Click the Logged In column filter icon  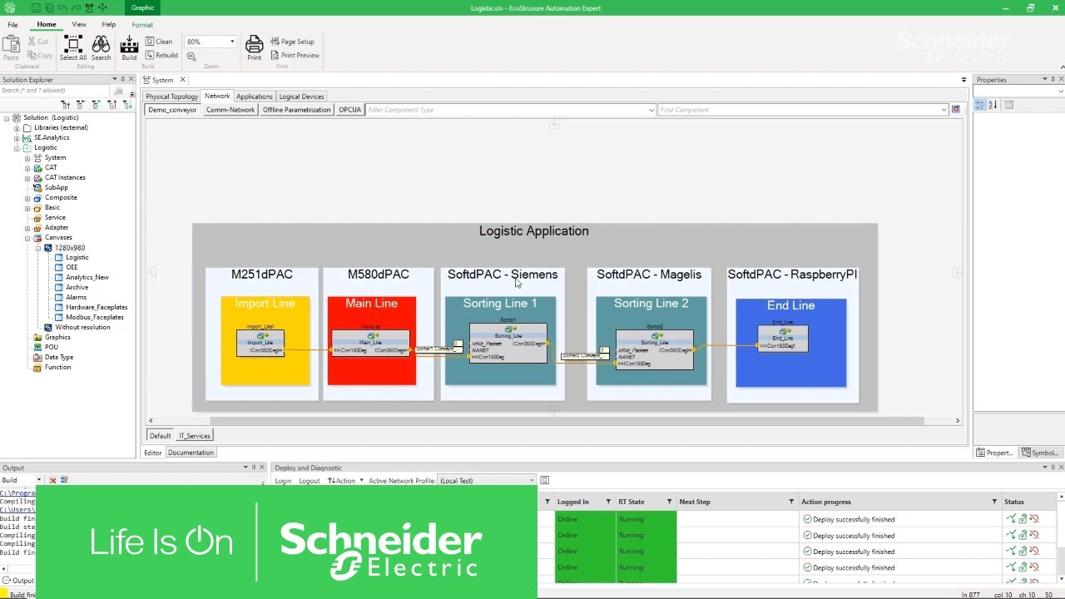coord(608,502)
